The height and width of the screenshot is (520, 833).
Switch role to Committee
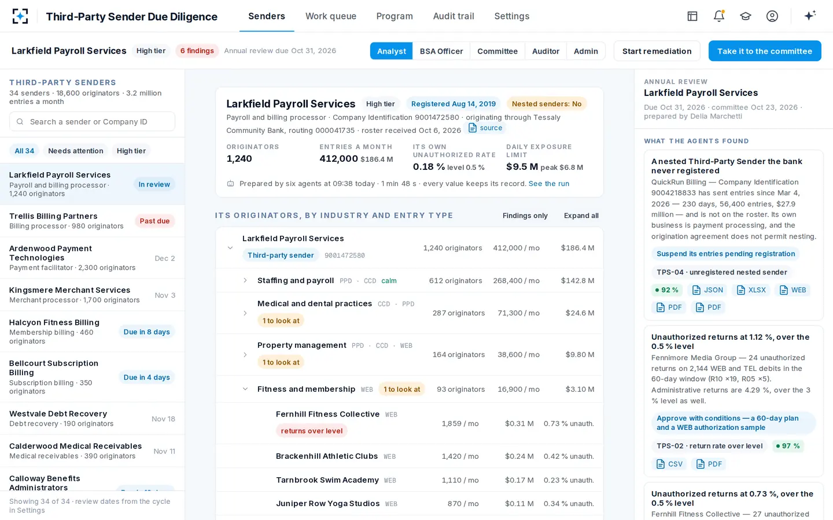497,51
